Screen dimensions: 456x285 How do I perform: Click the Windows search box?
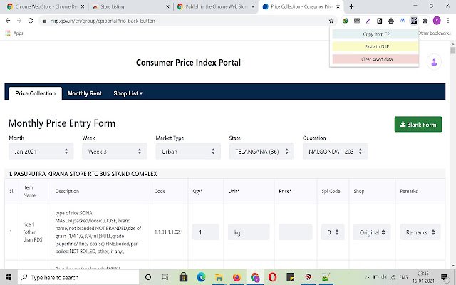pyautogui.click(x=78, y=277)
